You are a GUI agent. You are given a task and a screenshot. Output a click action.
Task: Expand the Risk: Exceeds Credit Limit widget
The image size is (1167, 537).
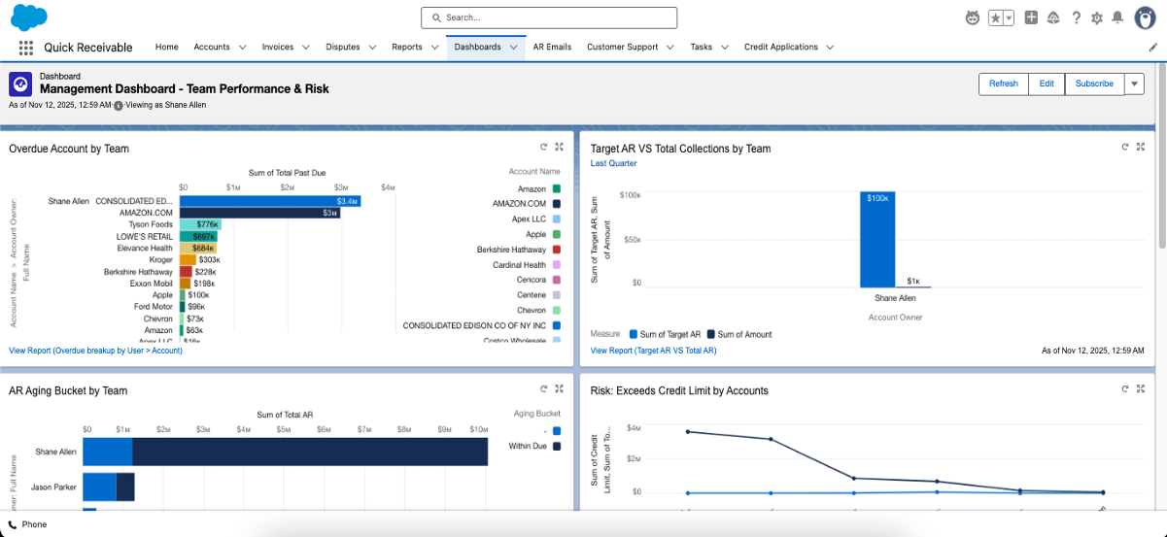(1141, 388)
